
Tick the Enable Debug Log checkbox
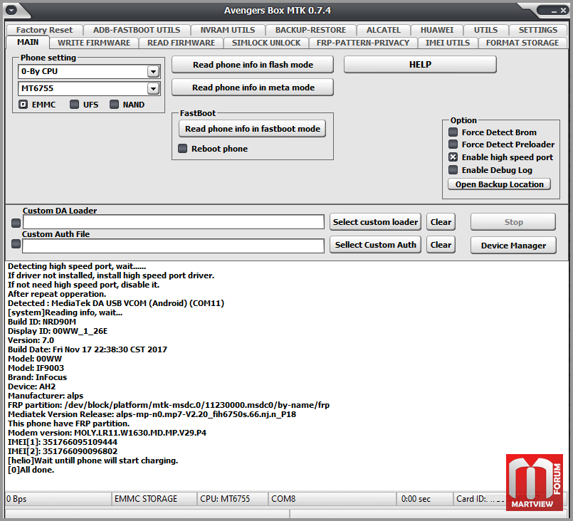453,170
